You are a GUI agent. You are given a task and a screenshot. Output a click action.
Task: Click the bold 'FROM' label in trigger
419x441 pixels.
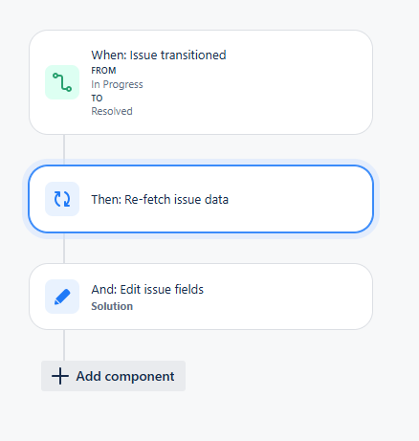pos(103,70)
